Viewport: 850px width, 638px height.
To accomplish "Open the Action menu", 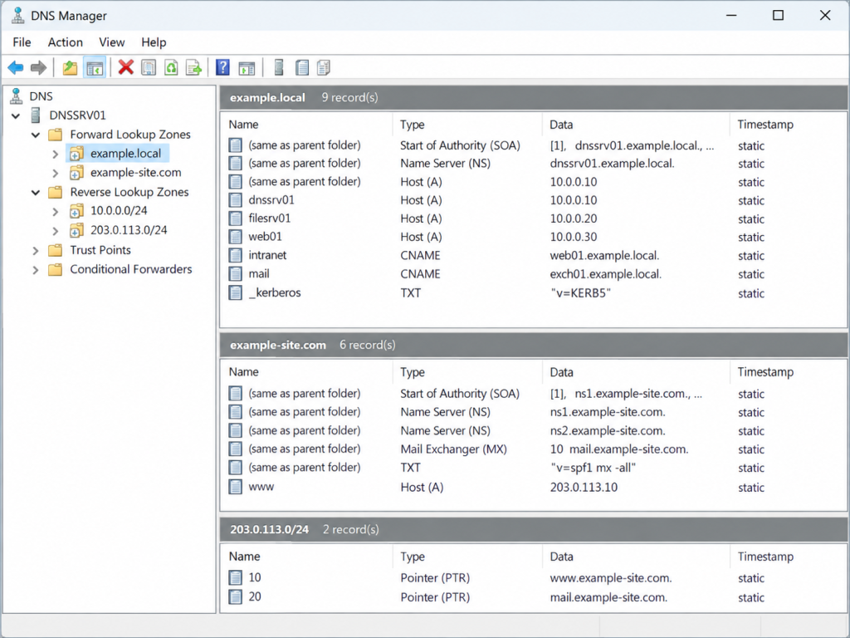I will 65,42.
